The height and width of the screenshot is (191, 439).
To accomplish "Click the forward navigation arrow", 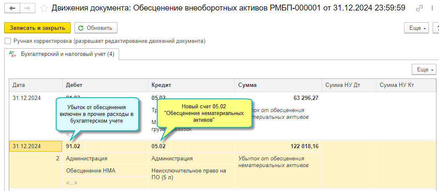I will pyautogui.click(x=27, y=8).
